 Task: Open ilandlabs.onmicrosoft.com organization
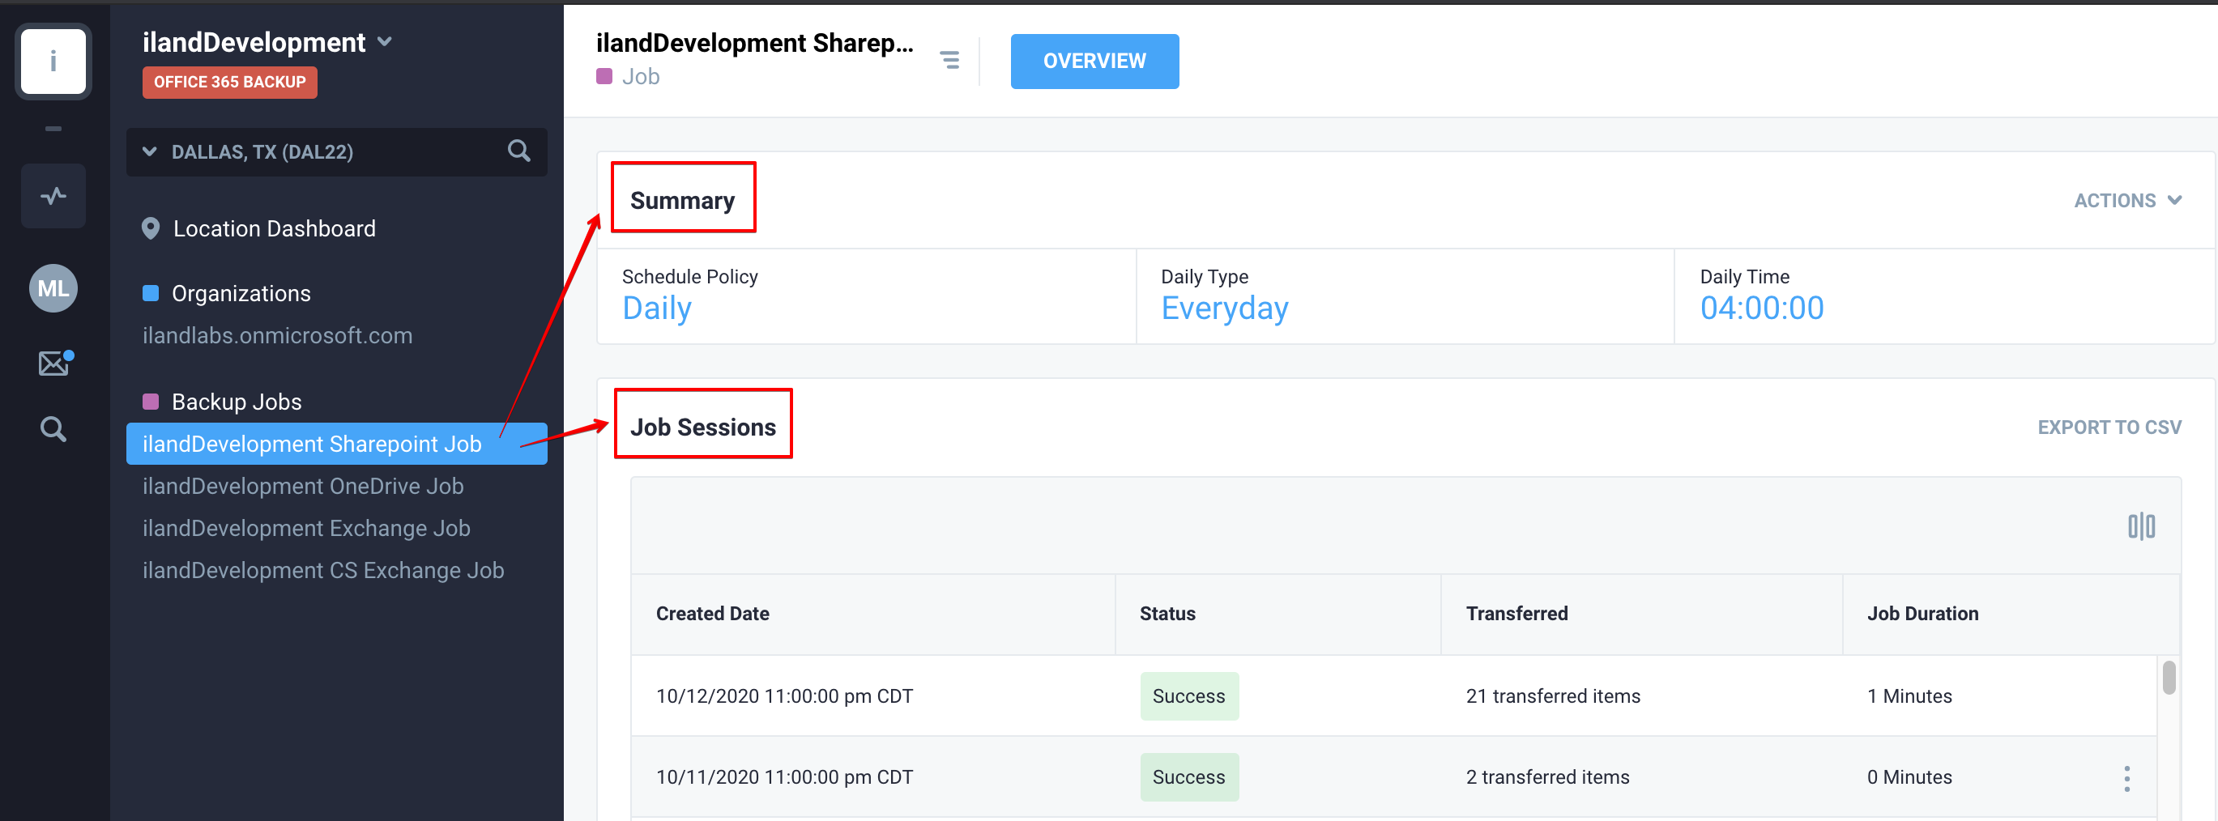pos(277,334)
